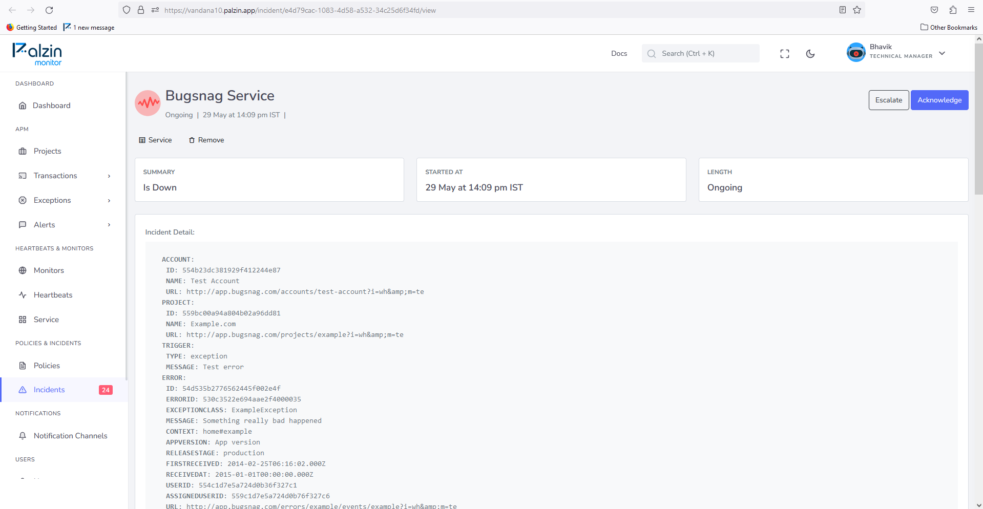Image resolution: width=983 pixels, height=509 pixels.
Task: Click the Alerts message icon
Action: point(23,225)
